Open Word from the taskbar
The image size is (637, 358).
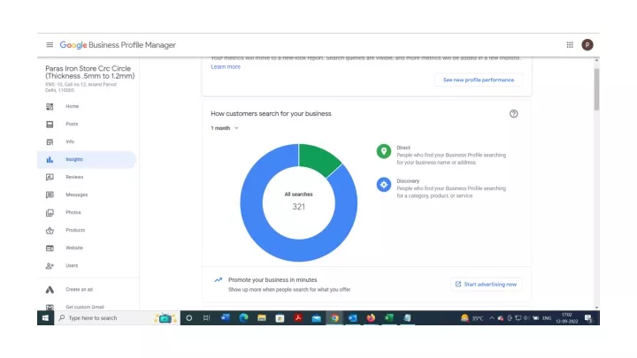[226, 318]
